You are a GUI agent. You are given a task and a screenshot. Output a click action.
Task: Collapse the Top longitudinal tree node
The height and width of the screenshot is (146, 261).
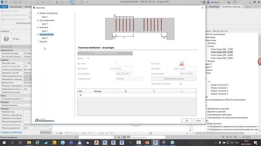tap(38, 20)
